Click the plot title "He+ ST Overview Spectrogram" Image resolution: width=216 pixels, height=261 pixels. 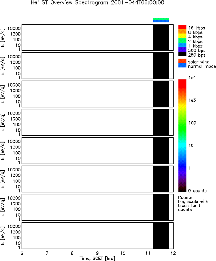69,3
